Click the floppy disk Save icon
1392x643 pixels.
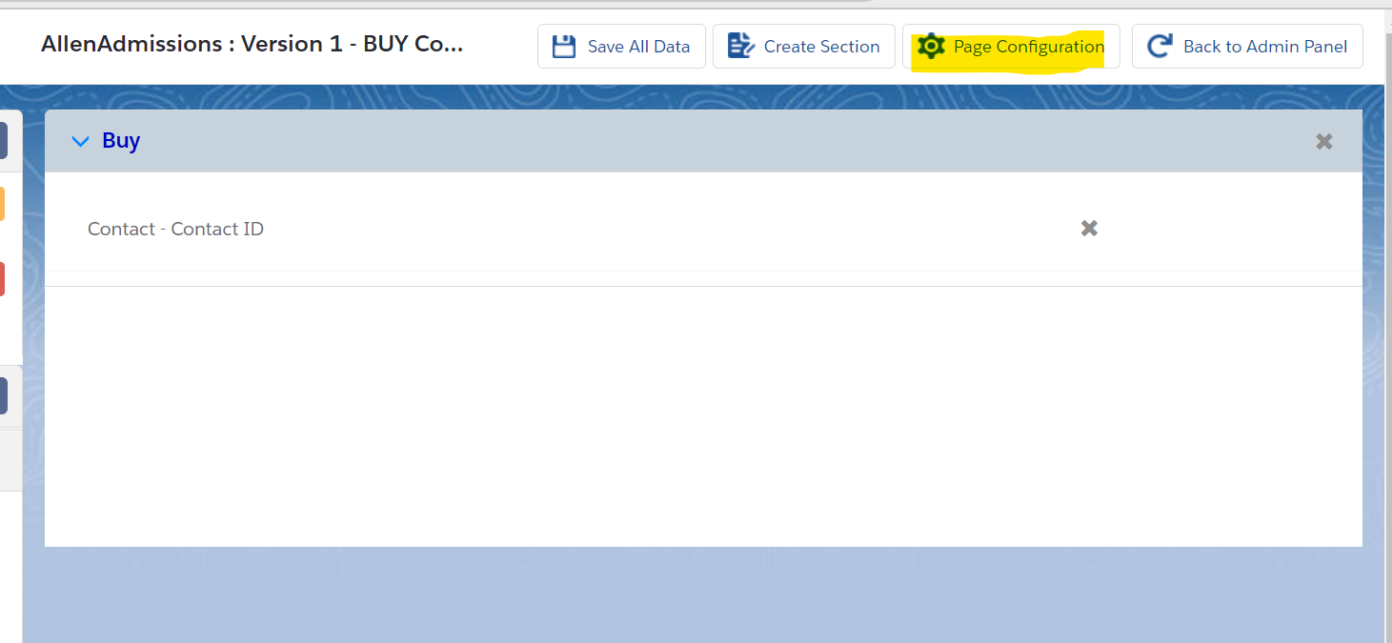pyautogui.click(x=564, y=47)
